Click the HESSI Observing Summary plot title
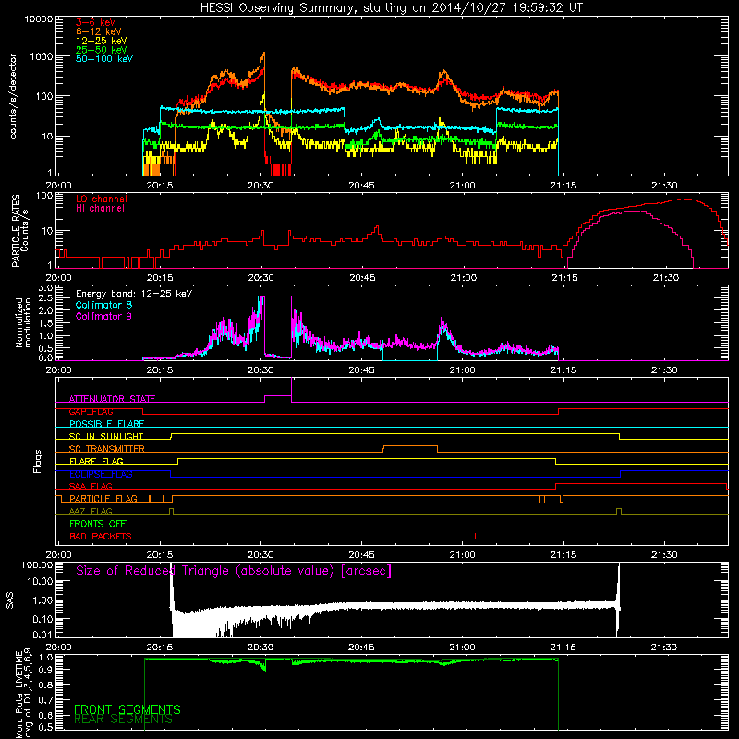 391,8
